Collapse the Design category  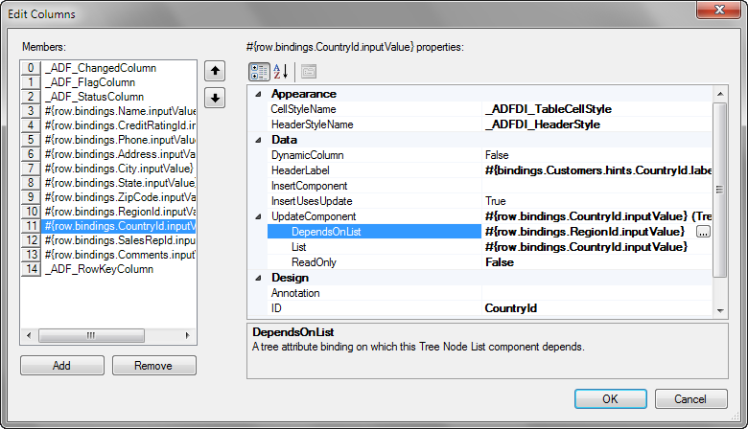(258, 278)
